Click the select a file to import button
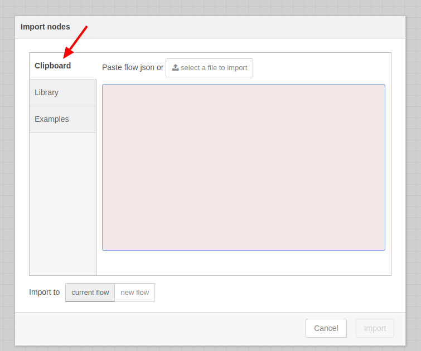Screen dimensions: 421x351 tap(209, 68)
